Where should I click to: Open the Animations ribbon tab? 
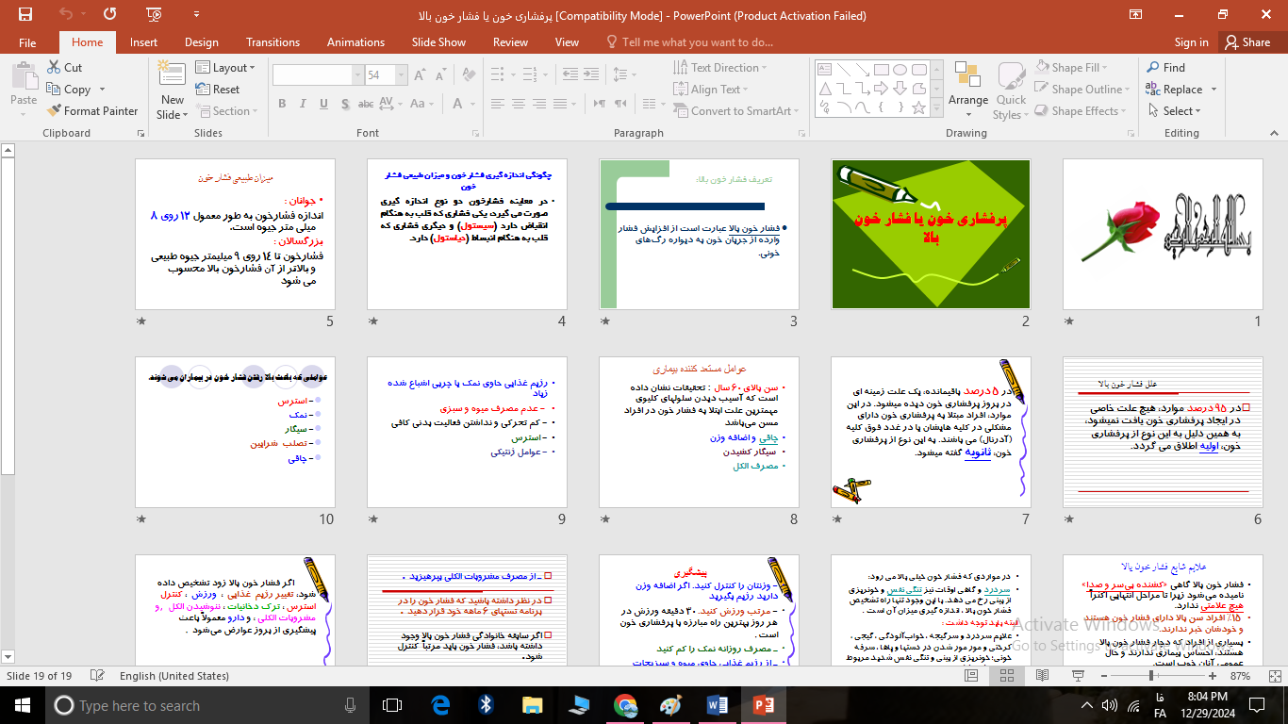pyautogui.click(x=355, y=42)
